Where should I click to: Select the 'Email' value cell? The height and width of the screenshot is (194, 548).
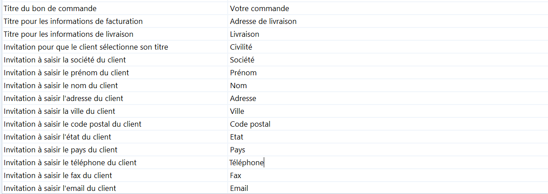tap(239, 188)
